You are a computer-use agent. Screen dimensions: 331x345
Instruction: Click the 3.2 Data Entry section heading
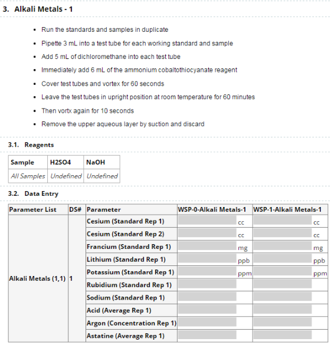[x=33, y=193]
